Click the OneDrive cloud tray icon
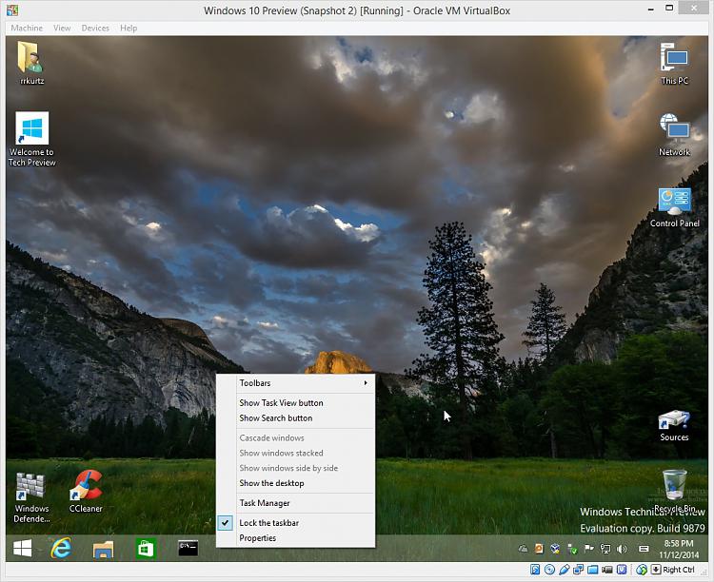The image size is (714, 582). pyautogui.click(x=523, y=549)
